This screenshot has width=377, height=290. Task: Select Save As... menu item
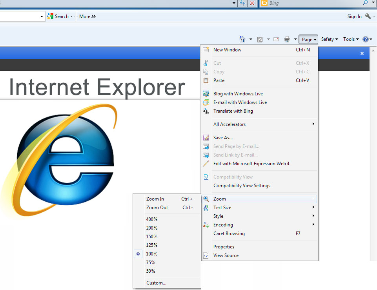pos(259,138)
